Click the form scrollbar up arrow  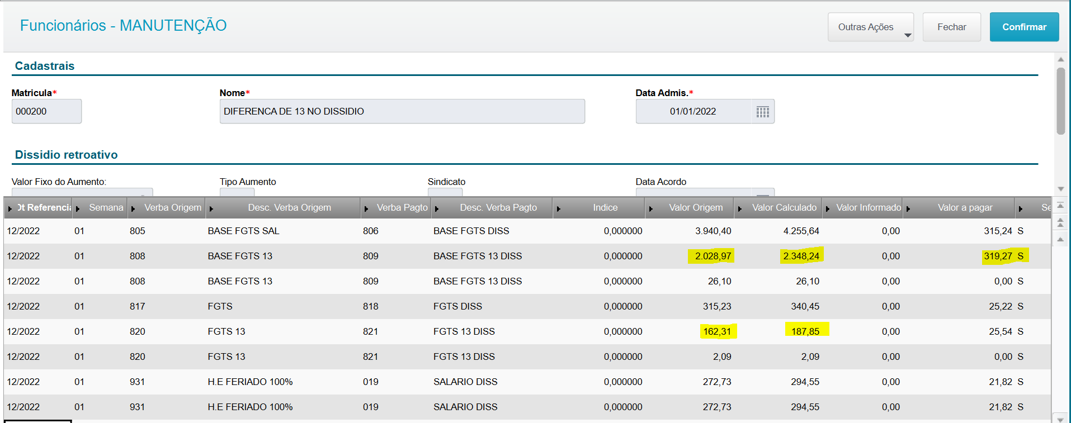click(x=1061, y=59)
